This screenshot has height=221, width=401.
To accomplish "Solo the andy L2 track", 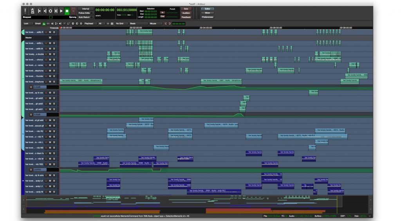I will click(54, 181).
